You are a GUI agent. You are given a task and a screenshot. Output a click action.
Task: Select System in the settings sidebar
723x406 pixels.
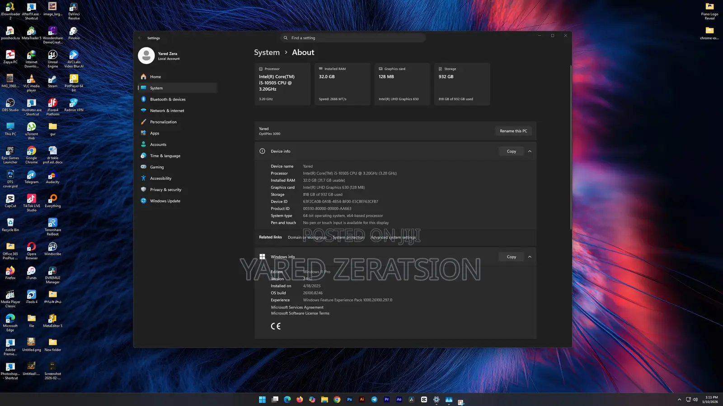point(177,88)
